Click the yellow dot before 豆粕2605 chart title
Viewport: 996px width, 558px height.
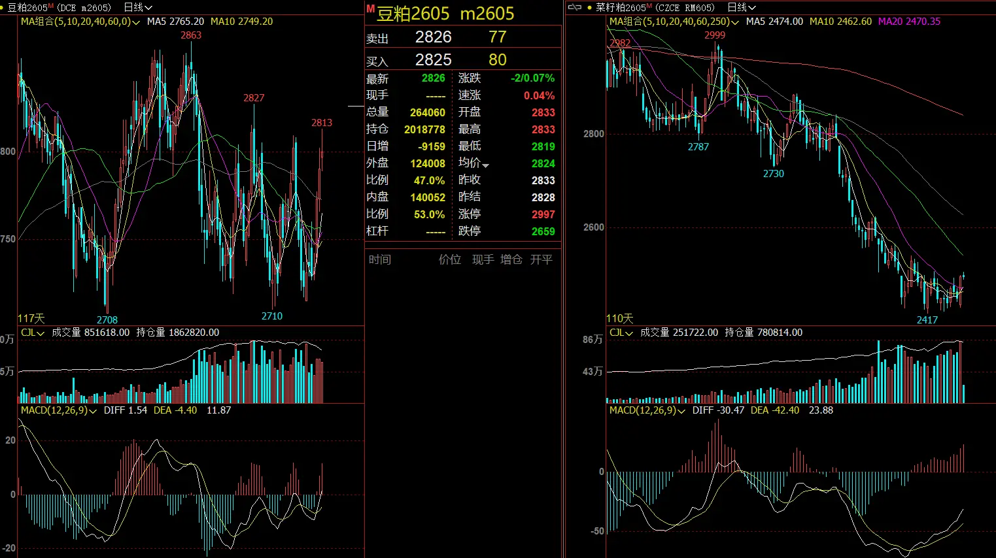pos(3,8)
